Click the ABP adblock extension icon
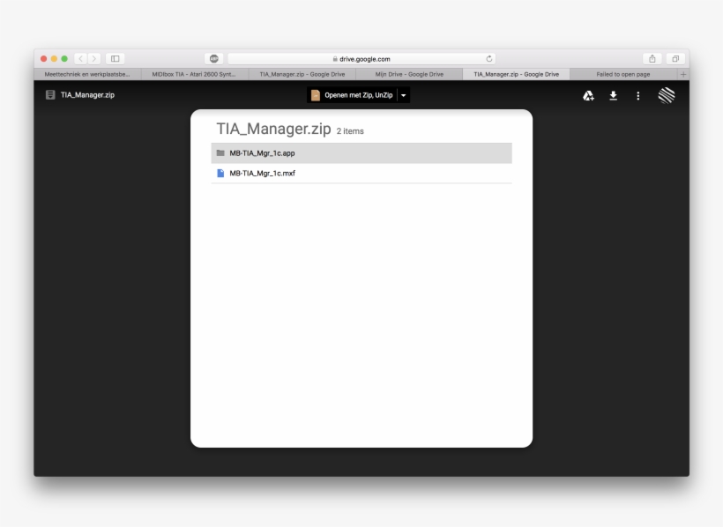The image size is (723, 527). coord(214,59)
